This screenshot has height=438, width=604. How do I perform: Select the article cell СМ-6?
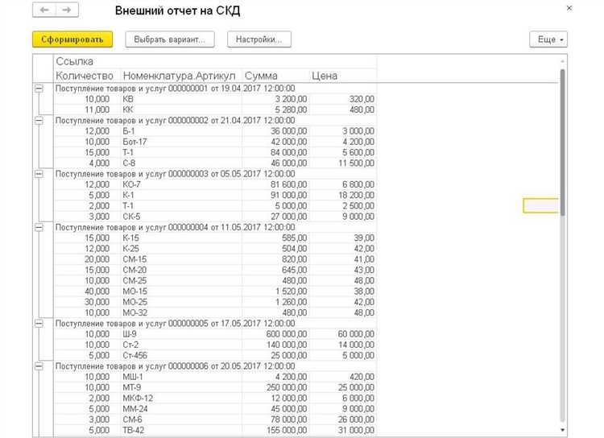tap(181, 419)
